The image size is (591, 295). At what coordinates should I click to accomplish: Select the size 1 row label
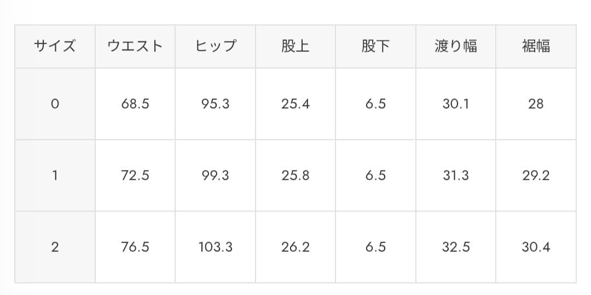click(x=55, y=175)
